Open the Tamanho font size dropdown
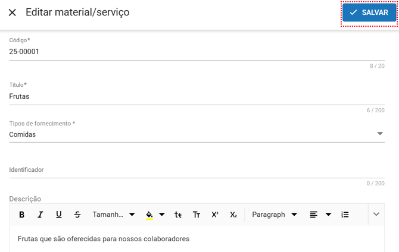The image size is (399, 252). click(x=114, y=215)
